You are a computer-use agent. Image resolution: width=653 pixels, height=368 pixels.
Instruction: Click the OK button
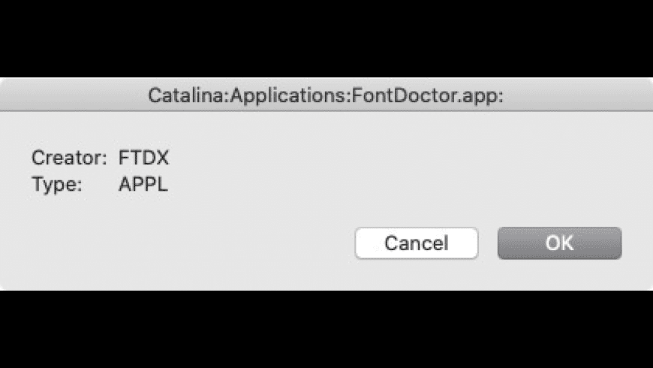tap(559, 243)
